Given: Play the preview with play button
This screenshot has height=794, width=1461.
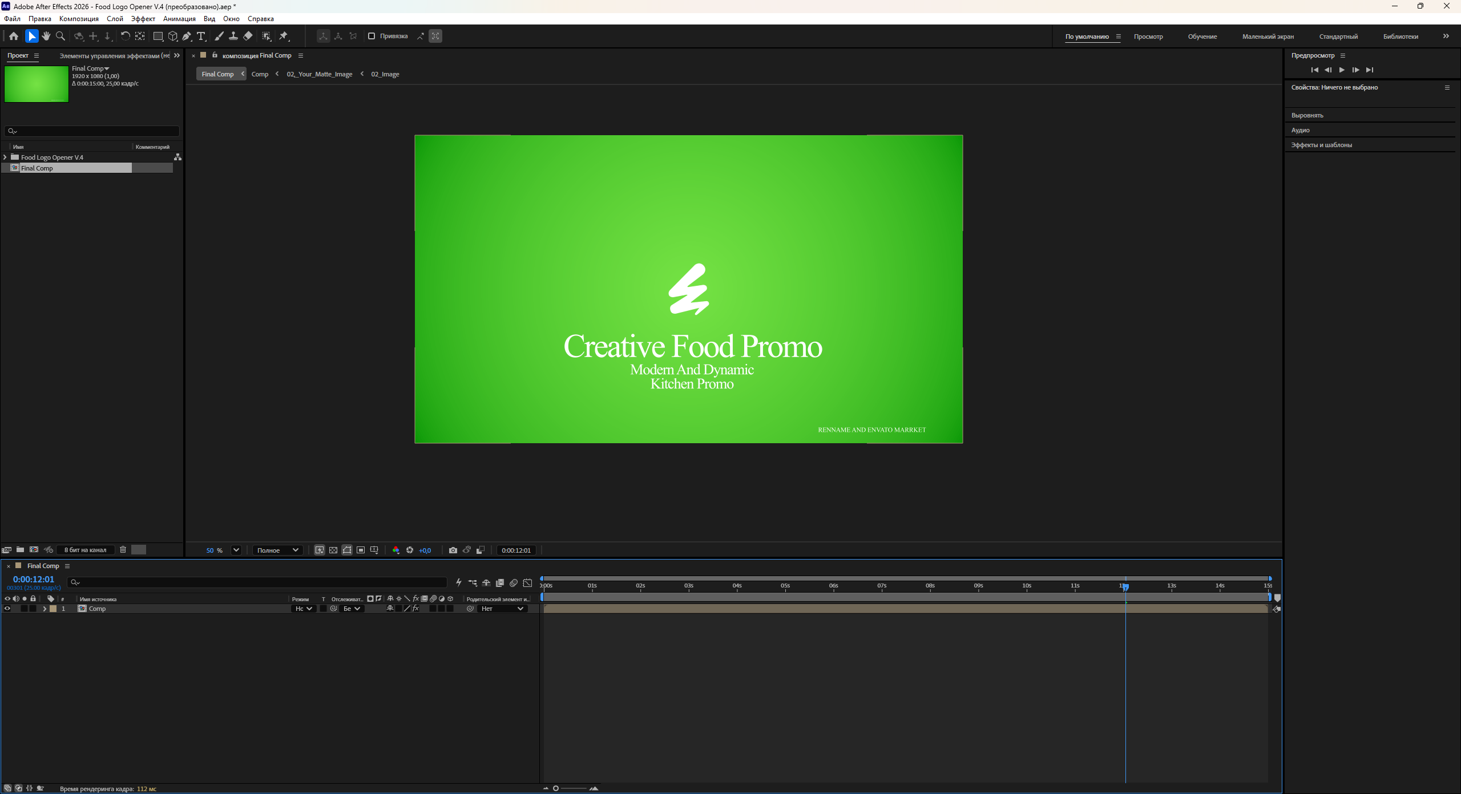Looking at the screenshot, I should pyautogui.click(x=1342, y=70).
